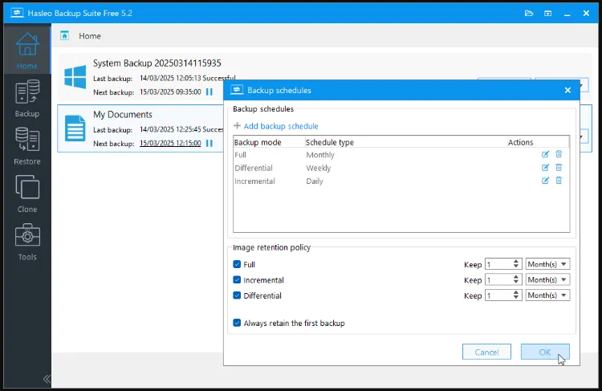Close the Backup schedules dialog
This screenshot has height=391, width=602.
[567, 90]
